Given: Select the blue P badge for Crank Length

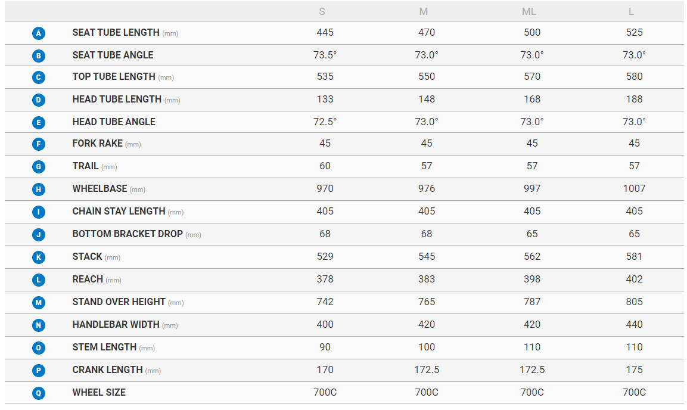Looking at the screenshot, I should [39, 371].
